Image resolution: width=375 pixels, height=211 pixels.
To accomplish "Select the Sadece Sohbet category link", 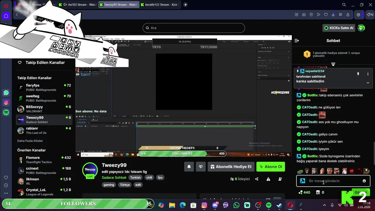I will (114, 178).
